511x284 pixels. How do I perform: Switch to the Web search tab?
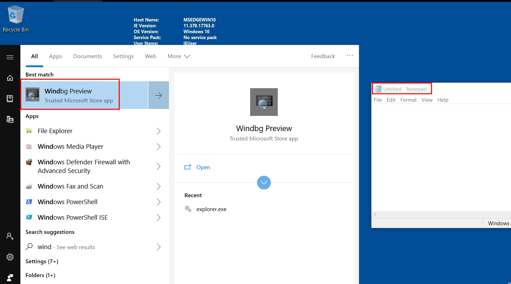(151, 56)
